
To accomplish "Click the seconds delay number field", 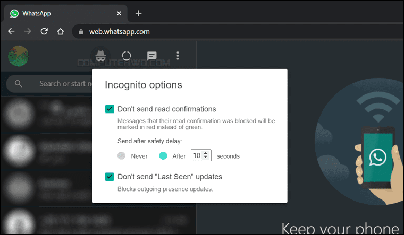I will 201,155.
